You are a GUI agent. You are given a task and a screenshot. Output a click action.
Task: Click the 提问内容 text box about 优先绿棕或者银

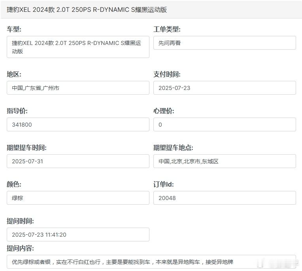coord(151,262)
